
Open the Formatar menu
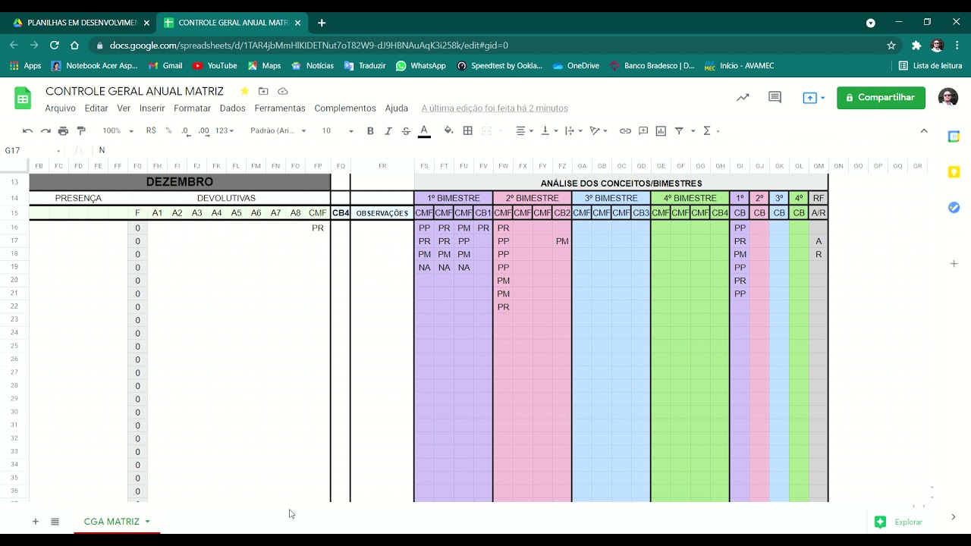click(192, 108)
